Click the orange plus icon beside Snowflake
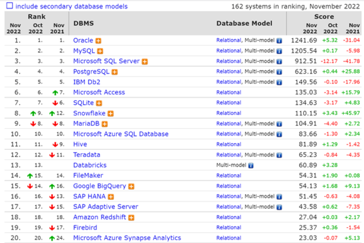This screenshot has height=243, width=364. point(111,113)
